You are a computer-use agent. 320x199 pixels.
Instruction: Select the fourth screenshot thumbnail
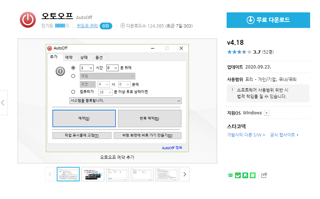coord(142,174)
